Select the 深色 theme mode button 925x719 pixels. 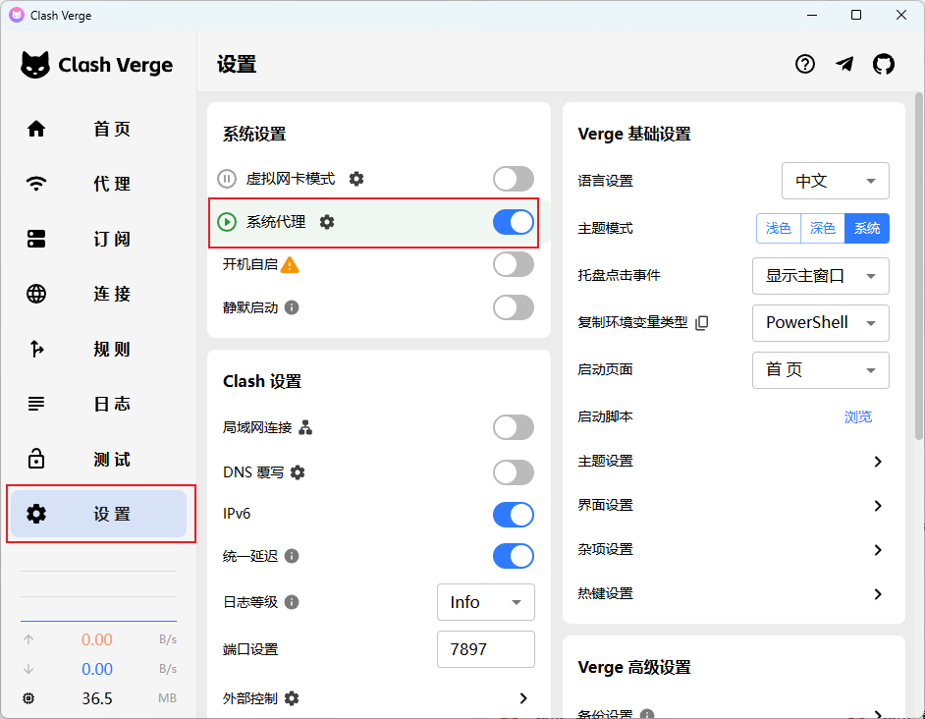(822, 228)
